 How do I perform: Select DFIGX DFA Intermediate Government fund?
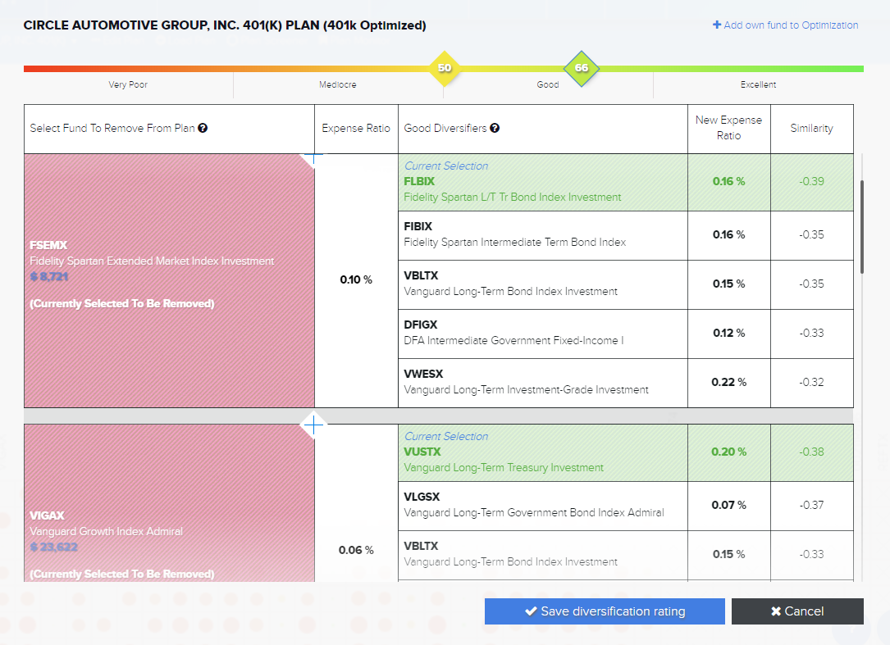(x=542, y=334)
